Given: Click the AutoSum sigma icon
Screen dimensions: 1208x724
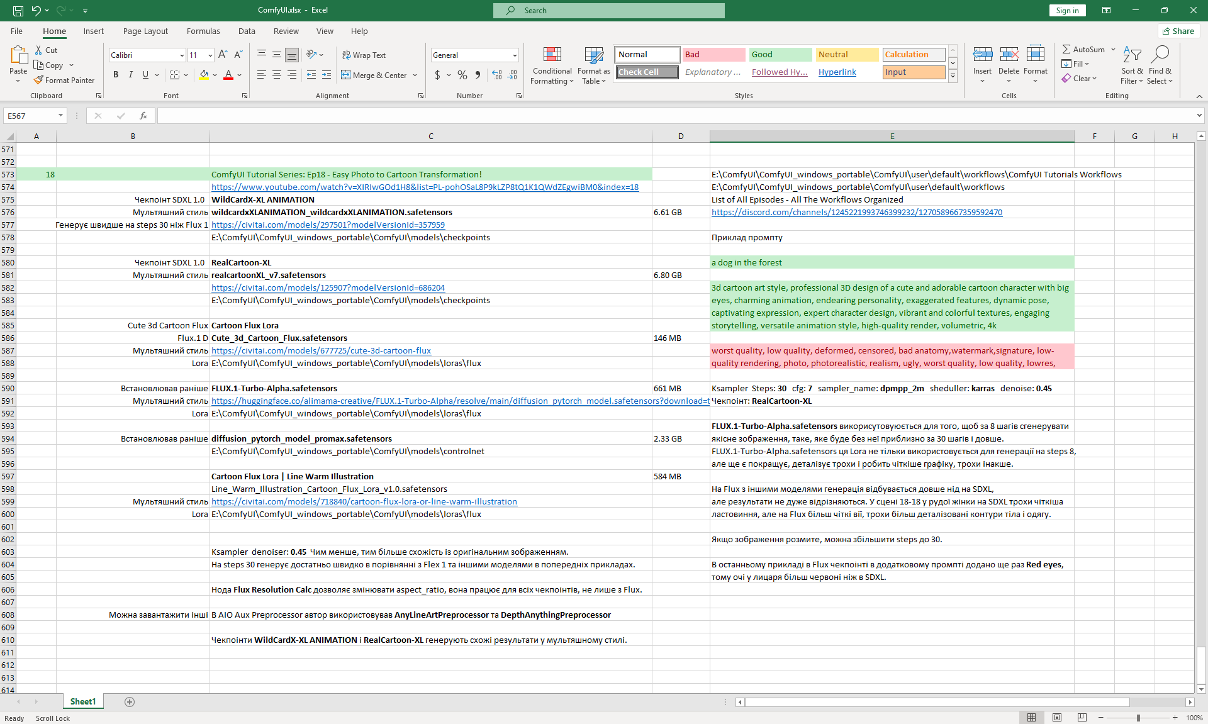Looking at the screenshot, I should 1066,49.
